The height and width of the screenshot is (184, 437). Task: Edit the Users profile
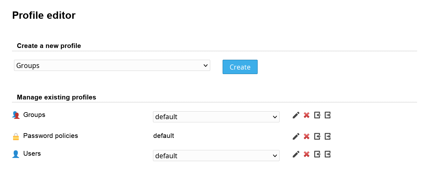point(296,154)
